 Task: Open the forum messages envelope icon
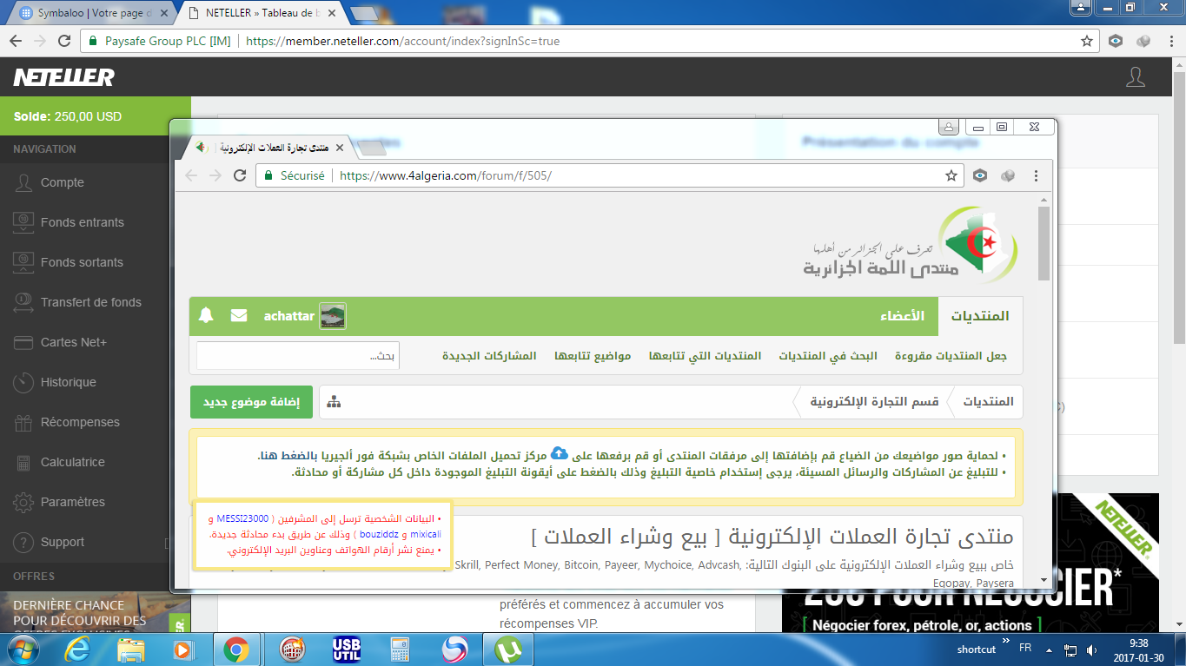pyautogui.click(x=239, y=316)
